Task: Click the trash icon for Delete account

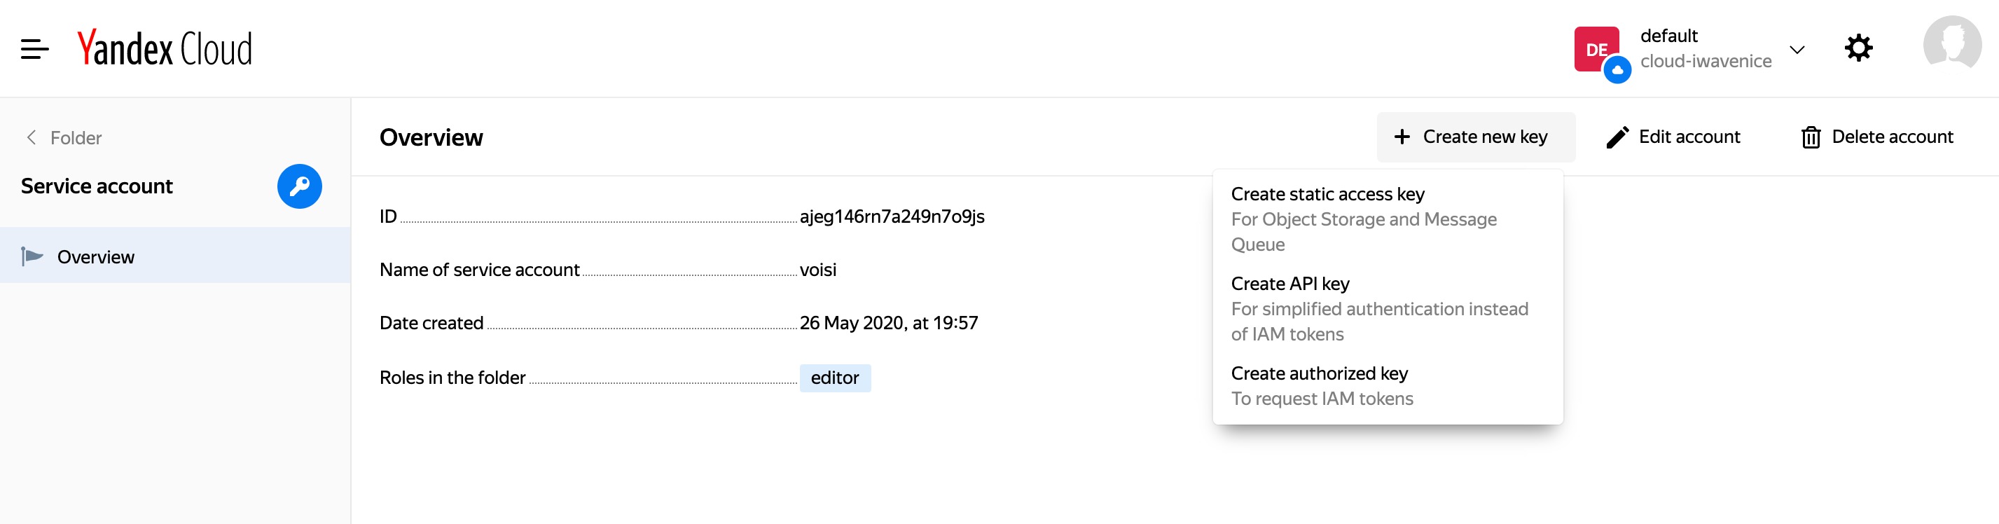Action: pos(1811,137)
